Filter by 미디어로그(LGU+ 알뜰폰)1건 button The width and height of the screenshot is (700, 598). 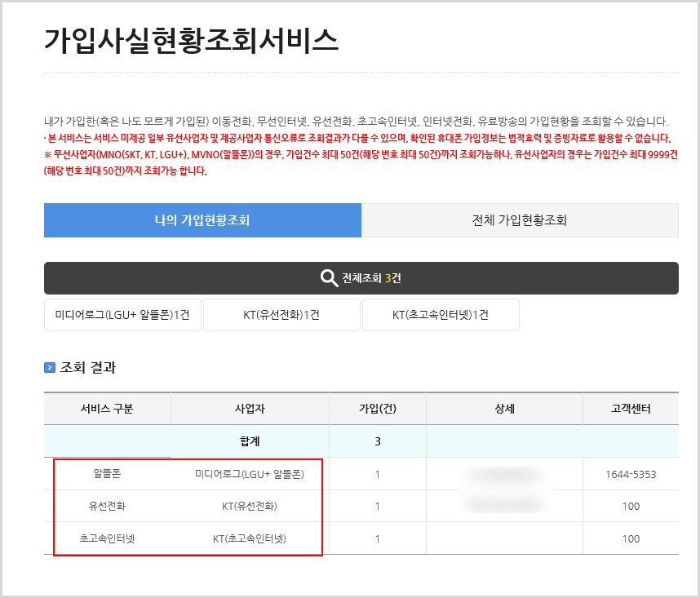tap(122, 315)
